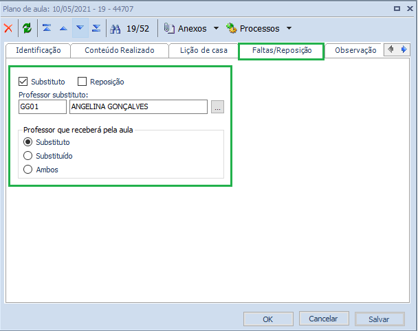Viewport: 418px width, 331px height.
Task: Select the Substituto radio option
Action: click(x=28, y=142)
